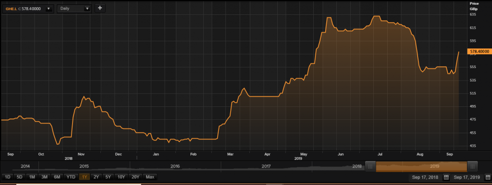Open the start date calendar icon
Viewport: 492px width, 185px height.
coord(446,177)
